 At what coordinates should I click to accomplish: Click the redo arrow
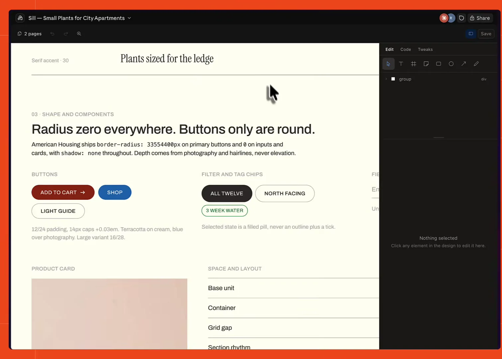click(x=66, y=34)
